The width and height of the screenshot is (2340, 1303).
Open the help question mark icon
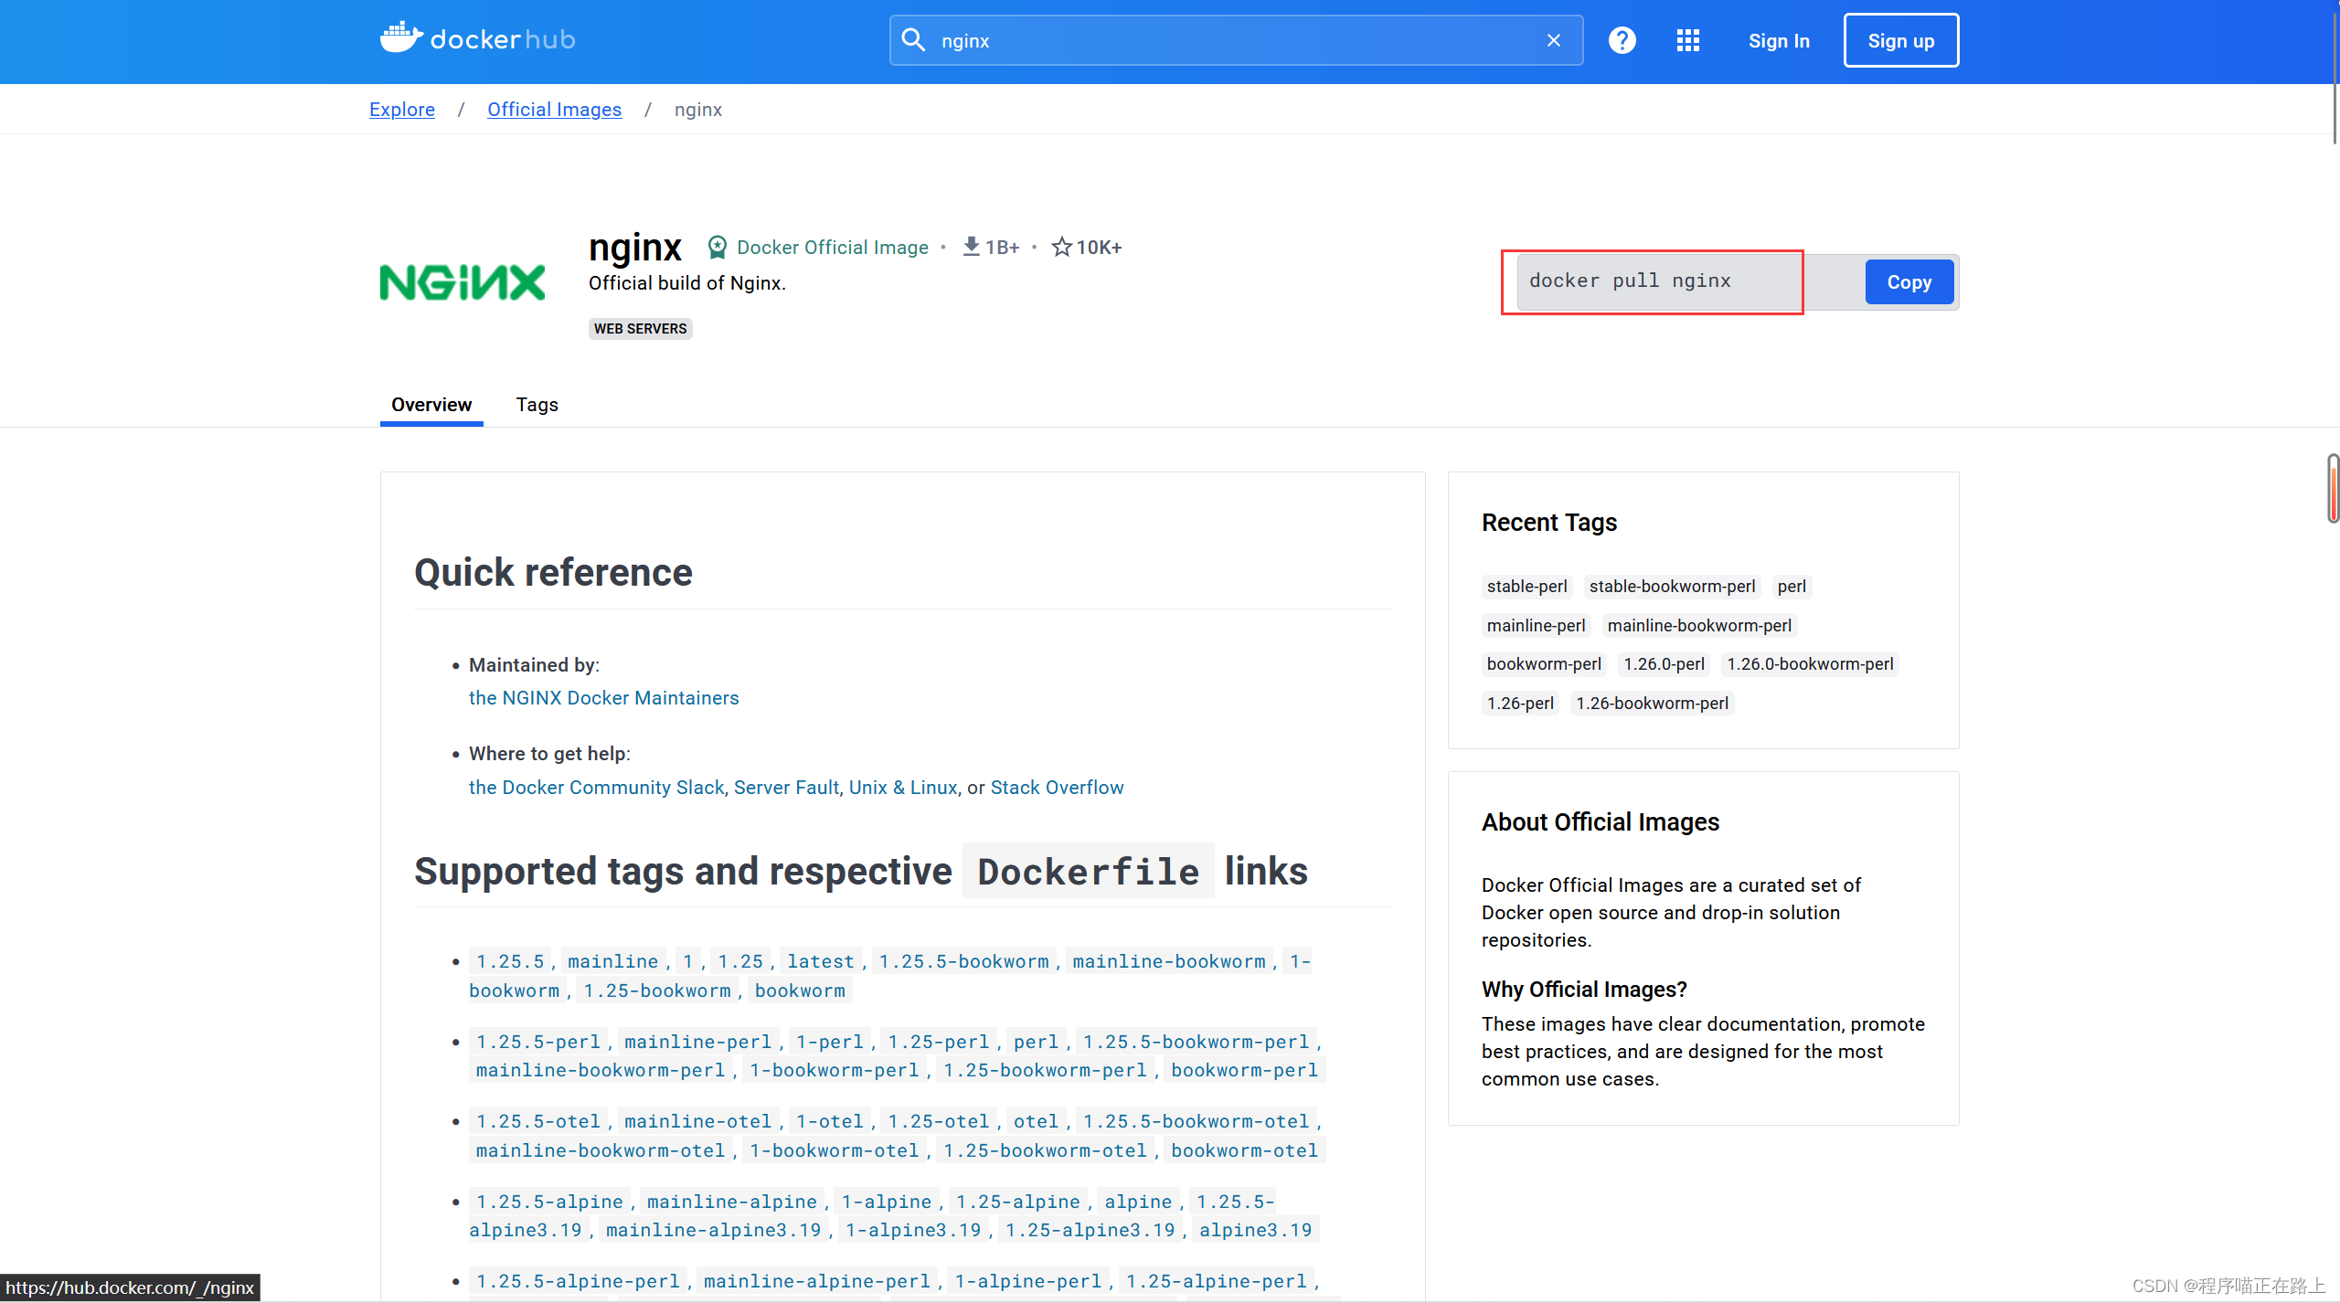pos(1622,40)
